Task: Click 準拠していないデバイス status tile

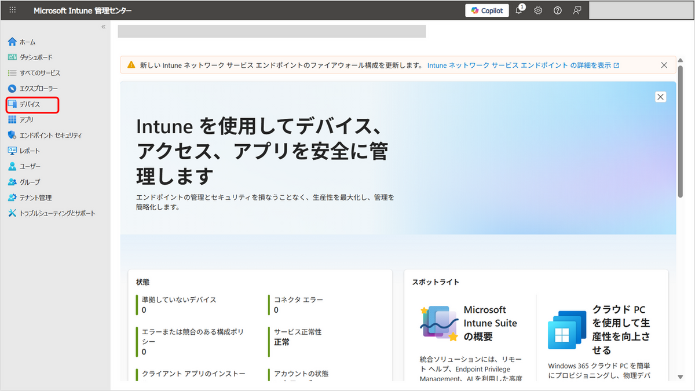Action: tap(180, 304)
